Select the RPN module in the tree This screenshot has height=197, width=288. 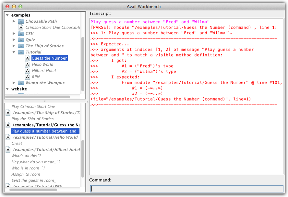point(36,77)
